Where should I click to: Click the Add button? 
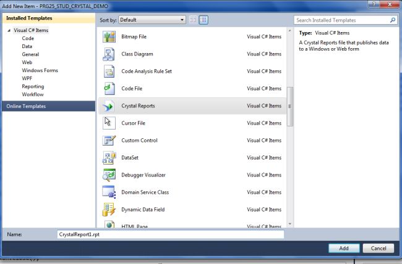344,248
